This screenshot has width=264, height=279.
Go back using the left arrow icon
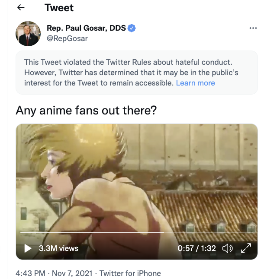[x=21, y=7]
